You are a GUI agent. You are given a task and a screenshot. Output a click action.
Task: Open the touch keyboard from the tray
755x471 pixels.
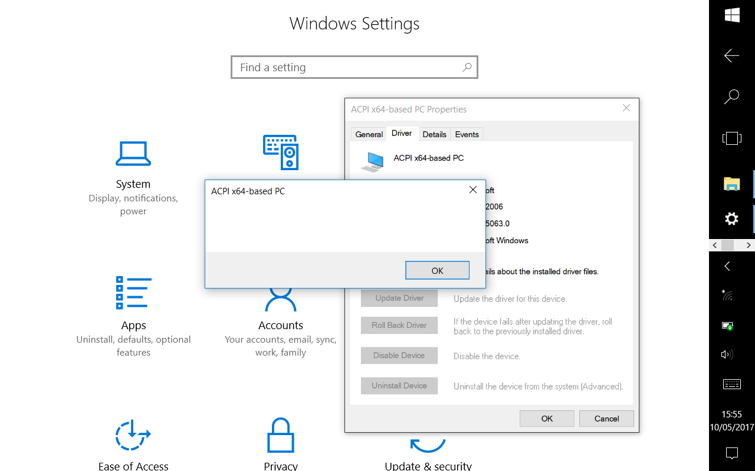(731, 384)
